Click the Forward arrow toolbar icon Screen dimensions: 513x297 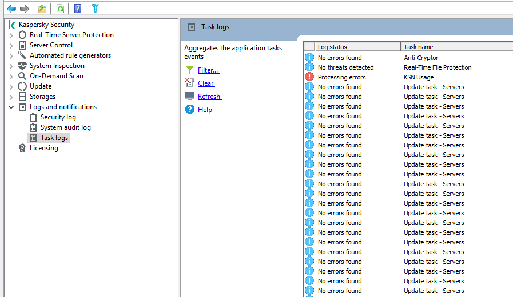click(25, 9)
